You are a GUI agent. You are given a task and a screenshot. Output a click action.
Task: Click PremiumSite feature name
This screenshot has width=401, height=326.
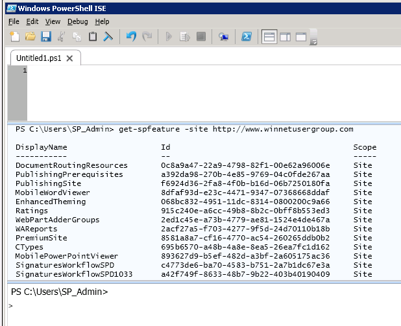(41, 238)
